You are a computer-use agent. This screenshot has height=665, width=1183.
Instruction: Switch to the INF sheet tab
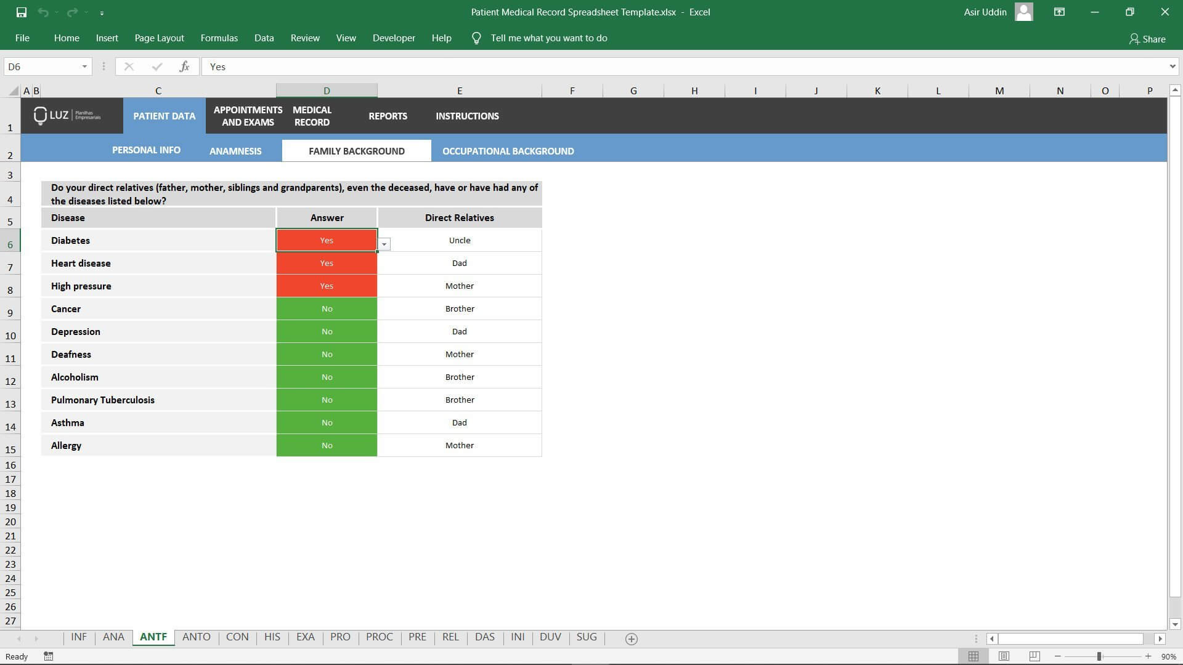[79, 637]
